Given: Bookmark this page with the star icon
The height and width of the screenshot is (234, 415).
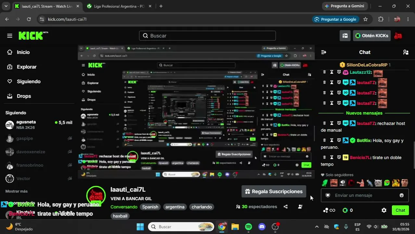Looking at the screenshot, I should pos(365,19).
